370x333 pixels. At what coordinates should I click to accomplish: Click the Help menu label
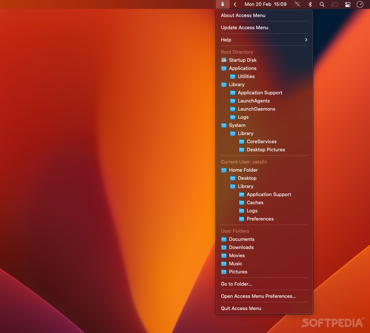(226, 40)
